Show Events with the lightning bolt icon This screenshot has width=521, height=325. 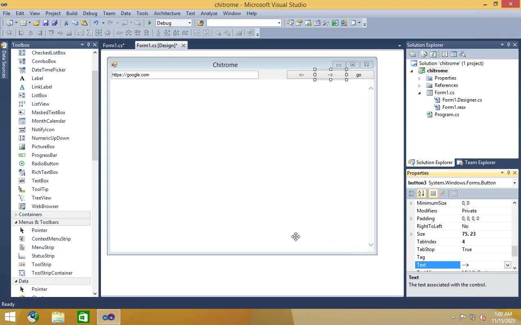click(x=442, y=193)
